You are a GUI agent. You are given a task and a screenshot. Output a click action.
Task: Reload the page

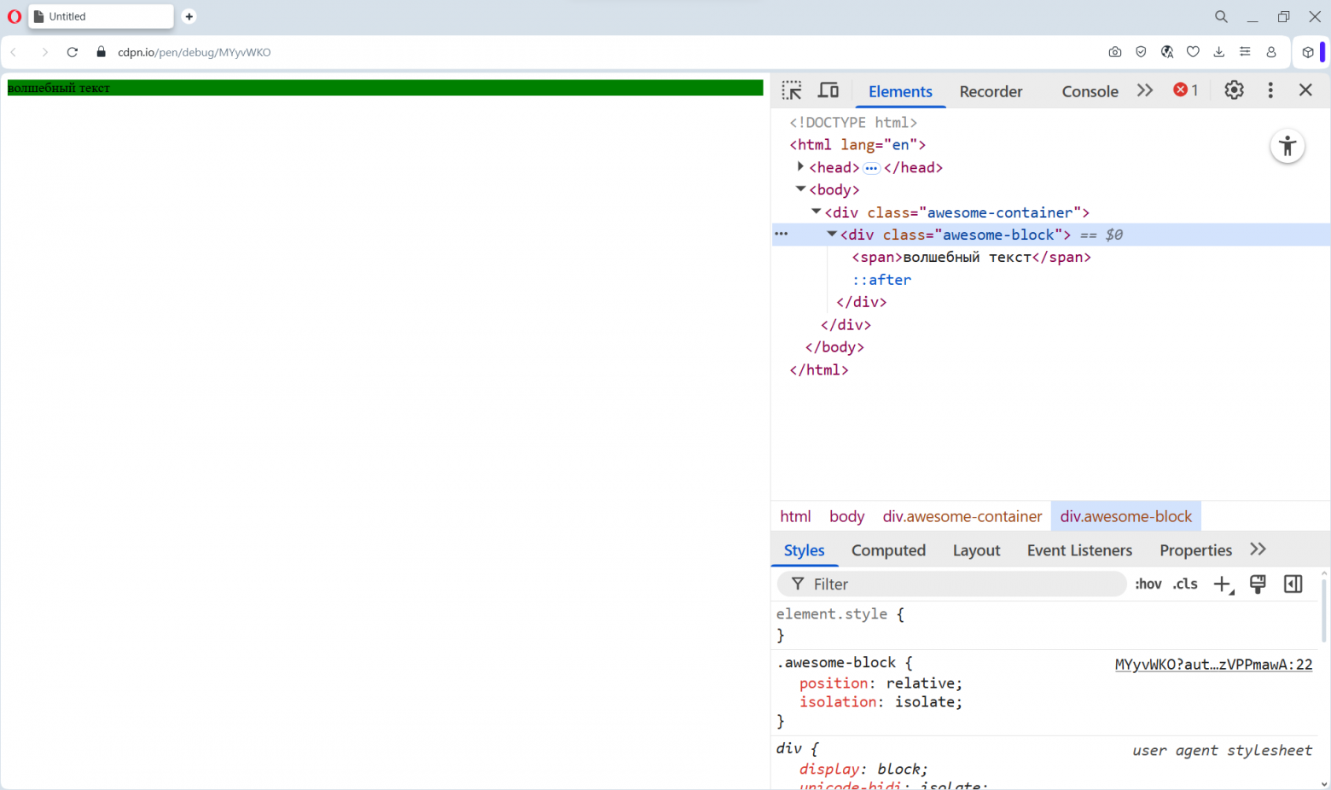[x=73, y=52]
